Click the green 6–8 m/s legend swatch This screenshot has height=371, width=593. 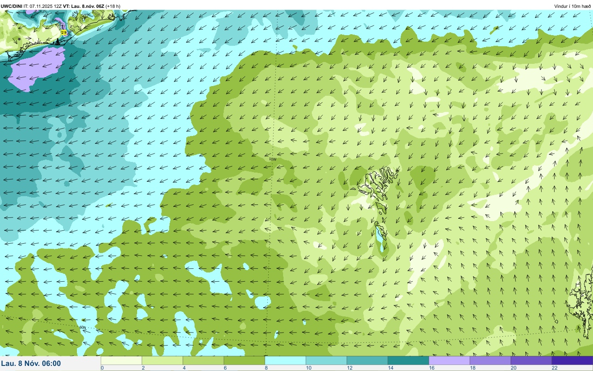[244, 360]
